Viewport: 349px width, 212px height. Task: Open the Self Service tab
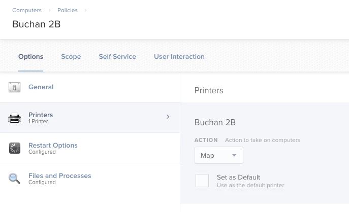point(117,57)
